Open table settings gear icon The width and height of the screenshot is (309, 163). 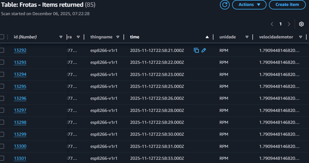coord(301,24)
